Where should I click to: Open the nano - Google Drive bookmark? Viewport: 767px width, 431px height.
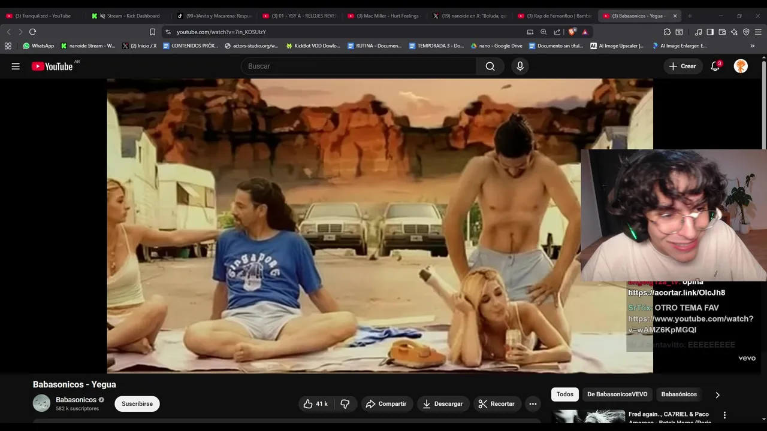[497, 45]
